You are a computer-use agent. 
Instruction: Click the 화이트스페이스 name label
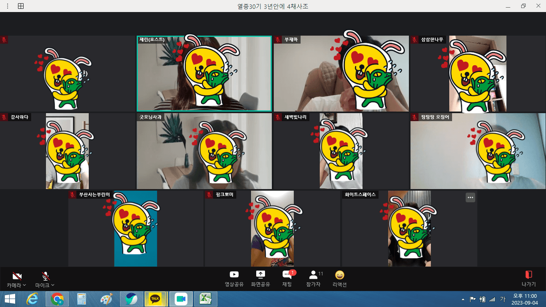pos(360,195)
